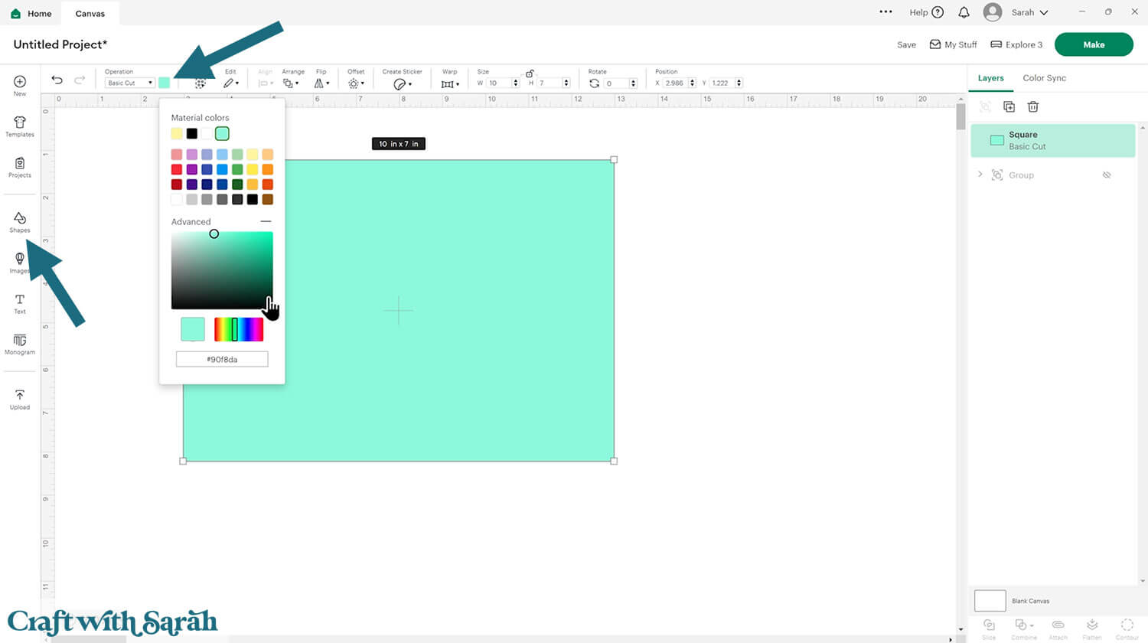Click the Width stepper arrows

coord(516,83)
